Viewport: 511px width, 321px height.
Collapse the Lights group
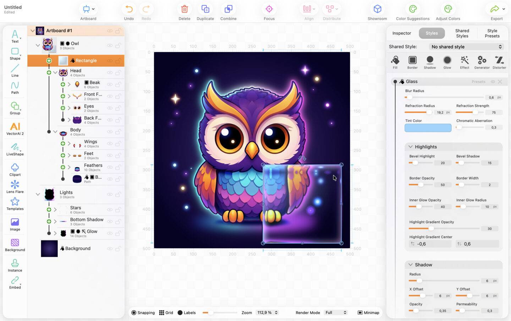(38, 194)
